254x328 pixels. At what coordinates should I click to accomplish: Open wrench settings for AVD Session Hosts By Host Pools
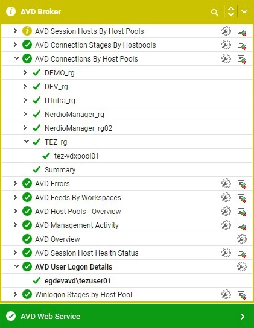pos(226,31)
